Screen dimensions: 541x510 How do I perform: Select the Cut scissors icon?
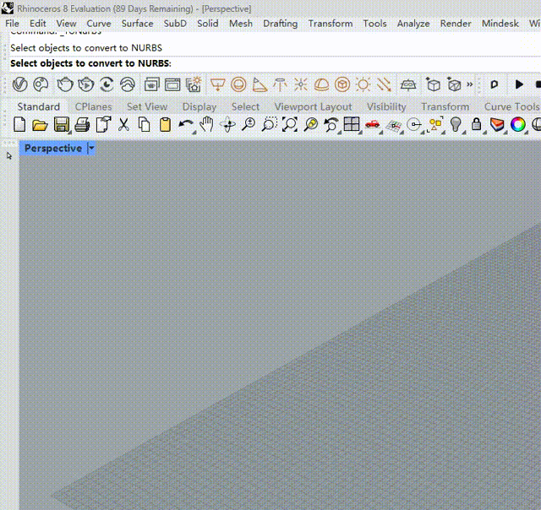pyautogui.click(x=123, y=125)
